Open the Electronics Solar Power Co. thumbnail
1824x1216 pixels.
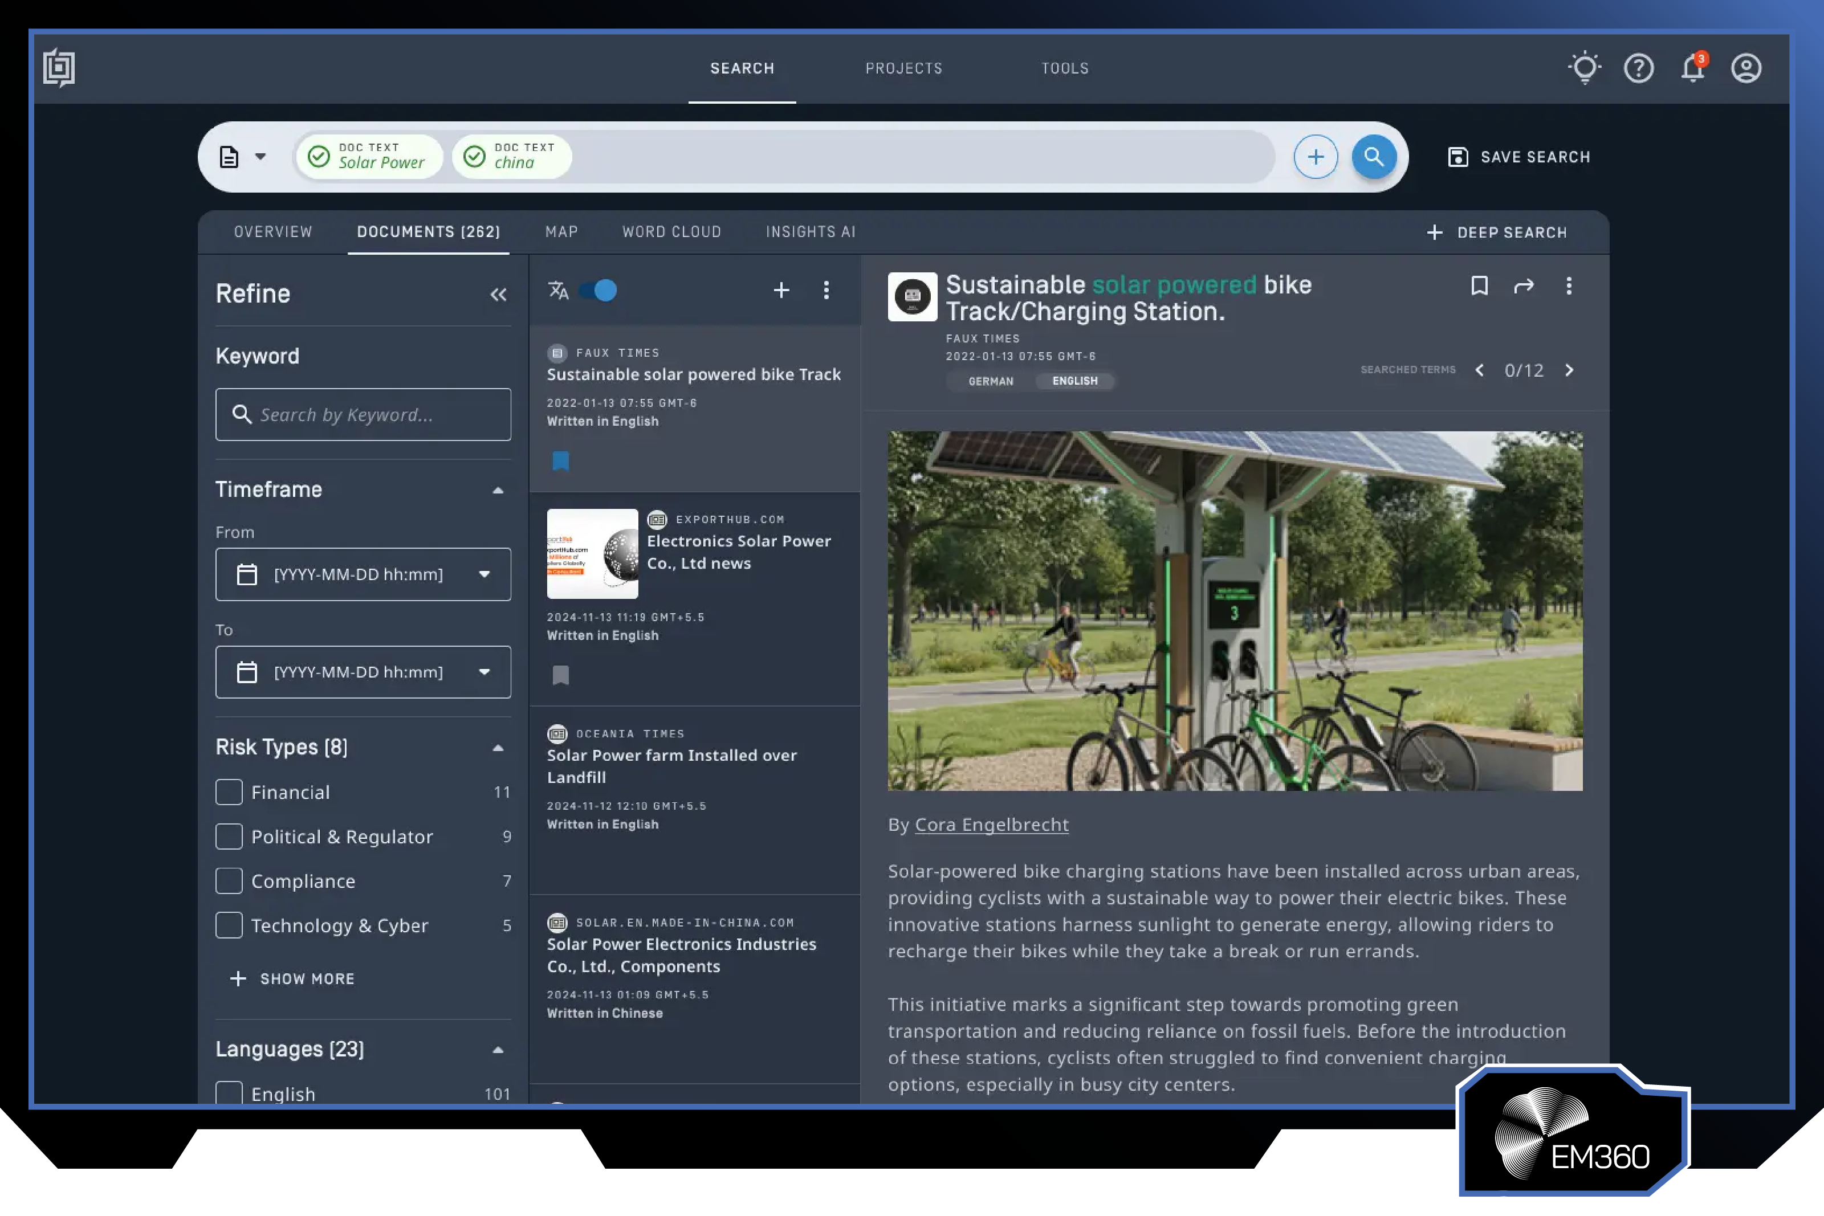pos(592,554)
